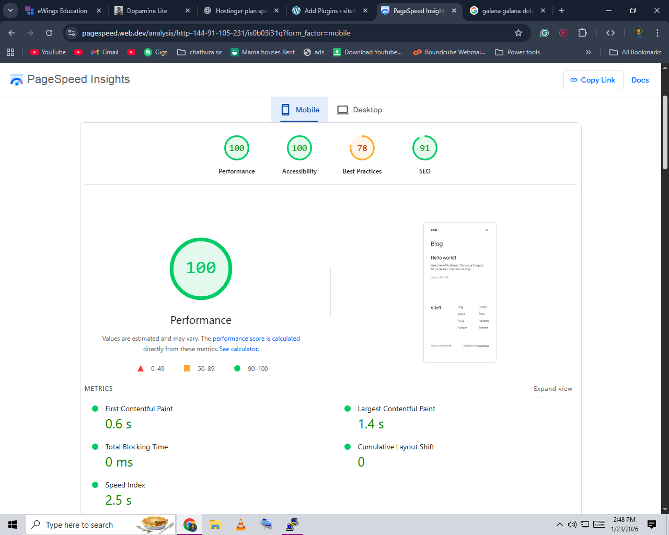Open Chrome's three-dot menu

click(658, 33)
